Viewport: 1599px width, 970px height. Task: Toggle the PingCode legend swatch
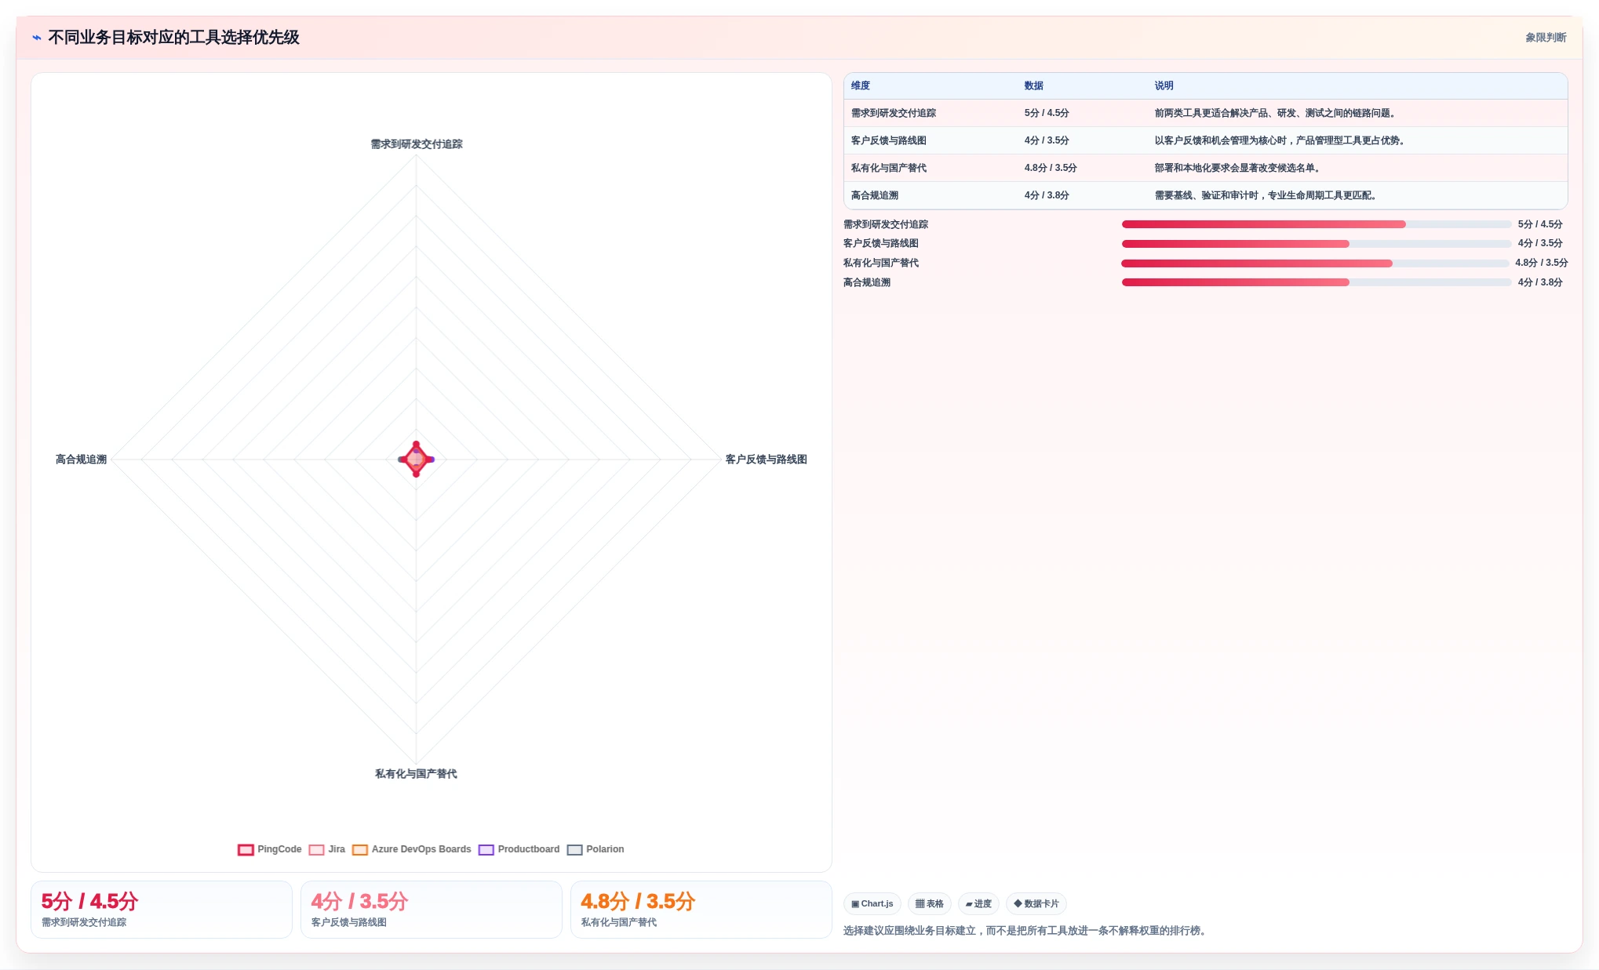pyautogui.click(x=246, y=849)
